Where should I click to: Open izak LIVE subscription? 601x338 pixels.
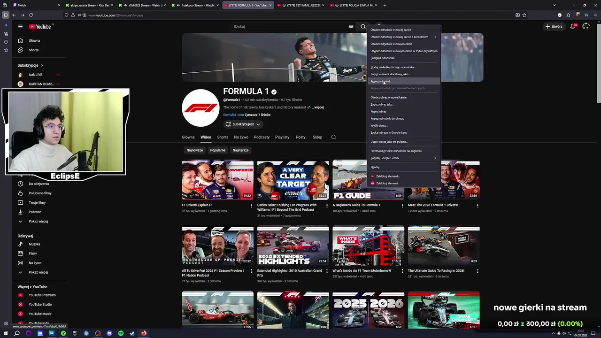(39, 75)
